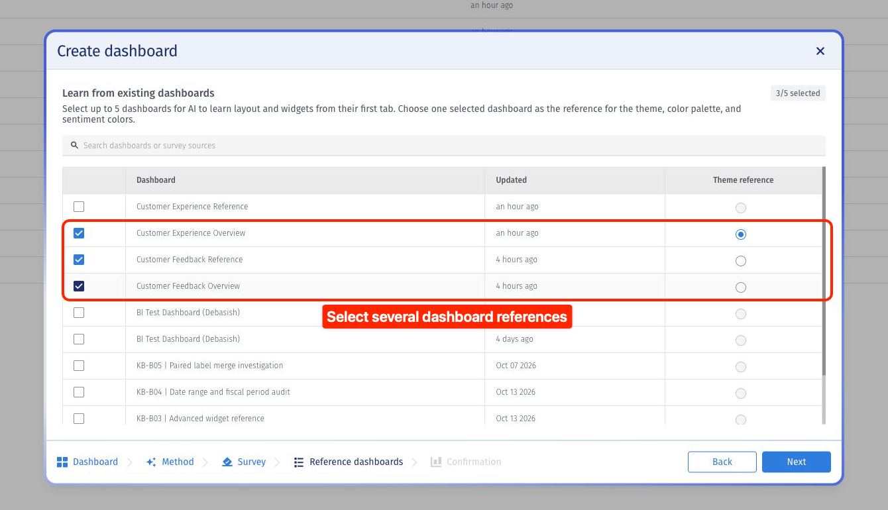
Task: Click the 3/5 selected counter badge
Action: (x=798, y=93)
